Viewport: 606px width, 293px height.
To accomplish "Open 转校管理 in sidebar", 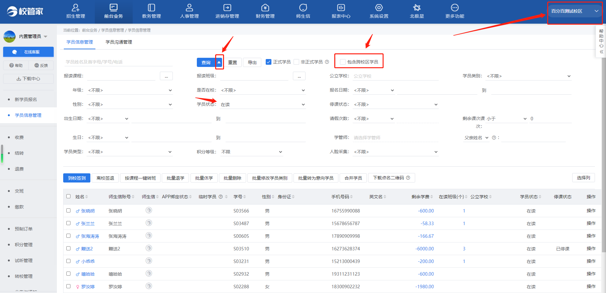I will click(24, 276).
